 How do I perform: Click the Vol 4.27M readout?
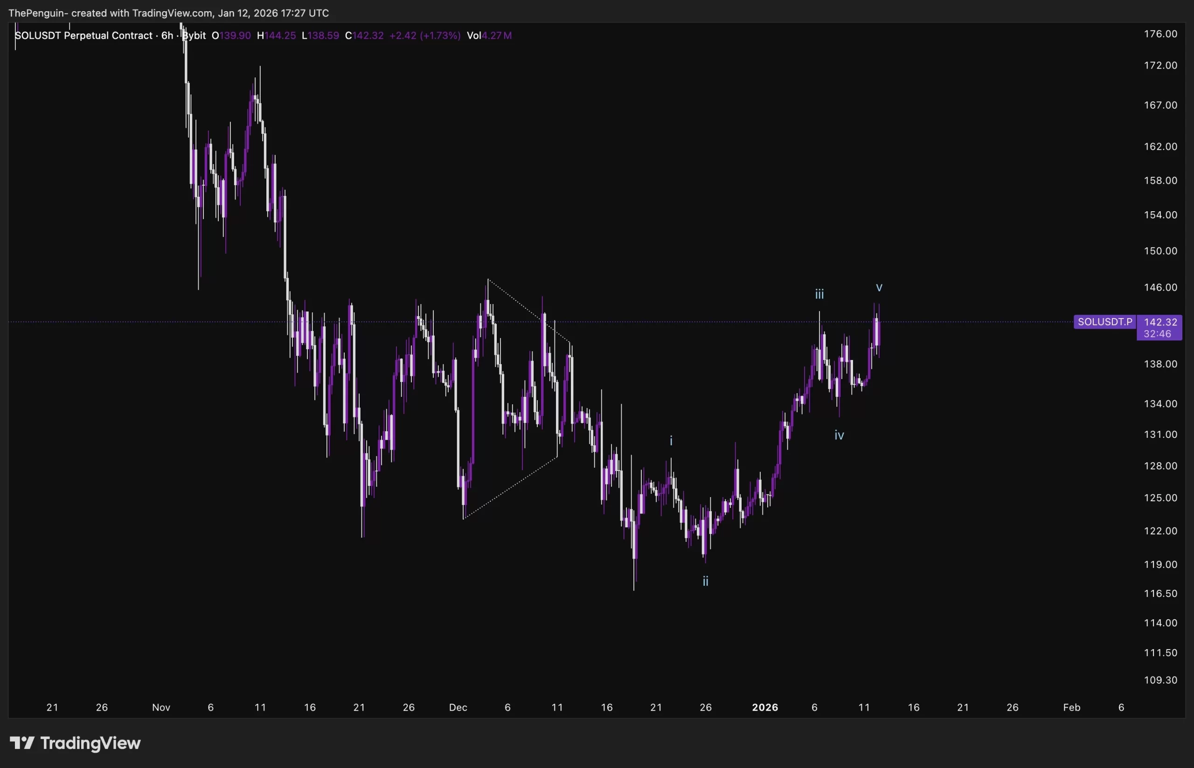489,35
